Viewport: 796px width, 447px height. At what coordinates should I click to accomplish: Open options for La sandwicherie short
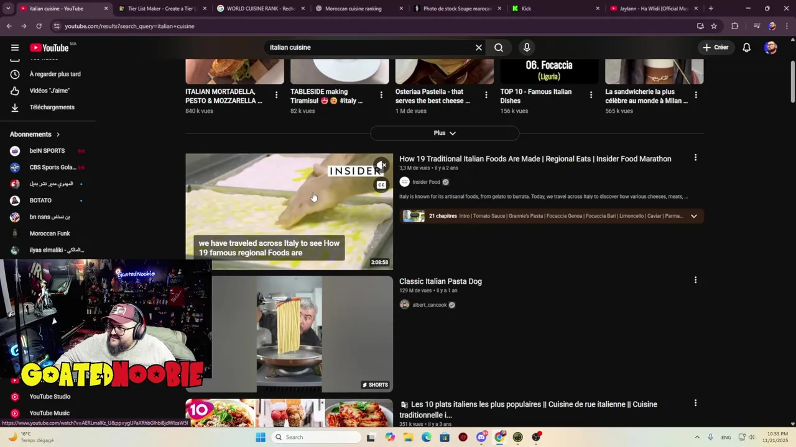coord(696,95)
